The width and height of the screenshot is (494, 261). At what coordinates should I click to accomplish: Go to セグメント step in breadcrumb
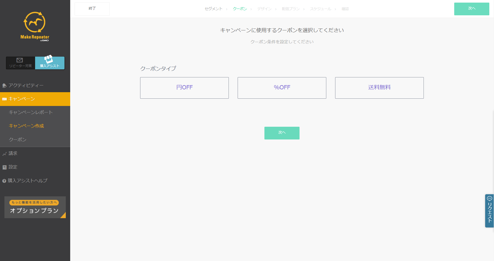point(213,9)
